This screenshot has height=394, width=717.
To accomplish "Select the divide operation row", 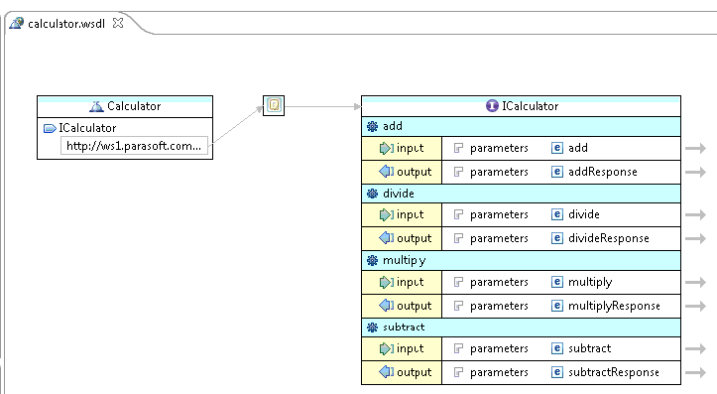I will point(521,194).
